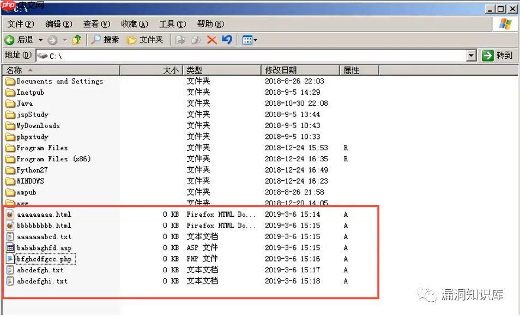This screenshot has width=520, height=317.
Task: Open the Tools (工具) menu
Action: click(172, 24)
